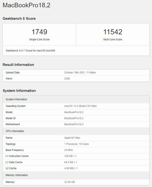Select the single-core score 1749
Screen dimensions: 152x187
(40, 32)
